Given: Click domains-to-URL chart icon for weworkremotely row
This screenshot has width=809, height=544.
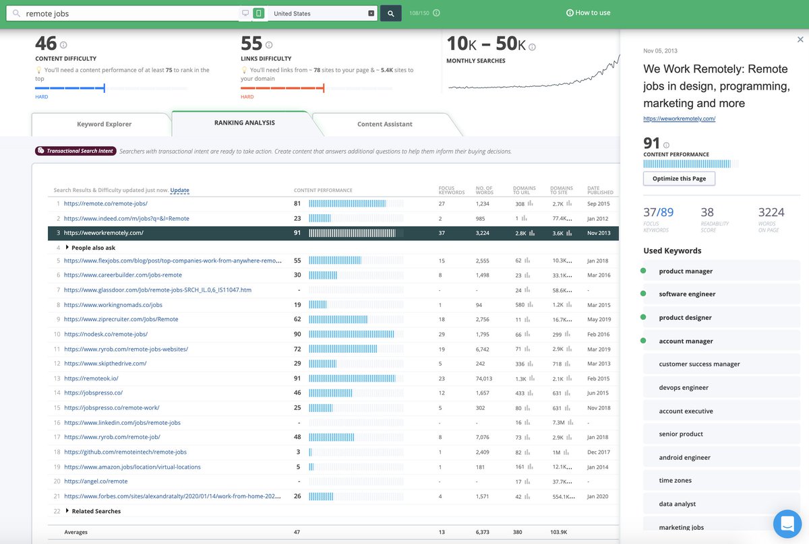Looking at the screenshot, I should pos(531,233).
